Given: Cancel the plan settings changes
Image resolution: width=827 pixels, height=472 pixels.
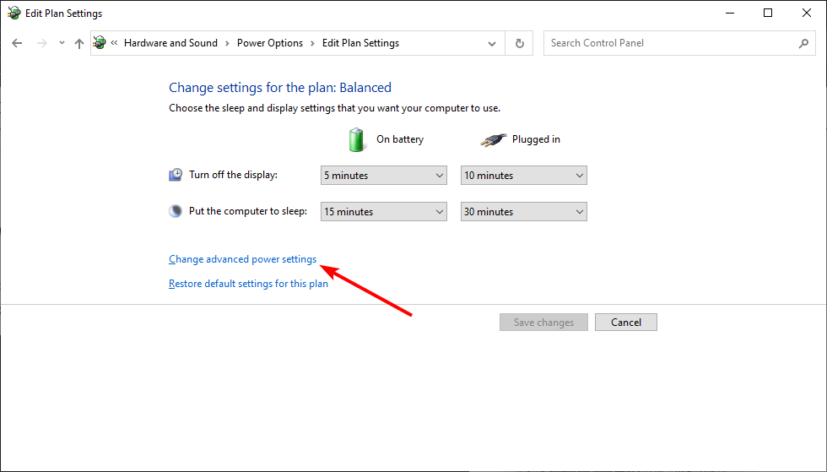Looking at the screenshot, I should (626, 322).
